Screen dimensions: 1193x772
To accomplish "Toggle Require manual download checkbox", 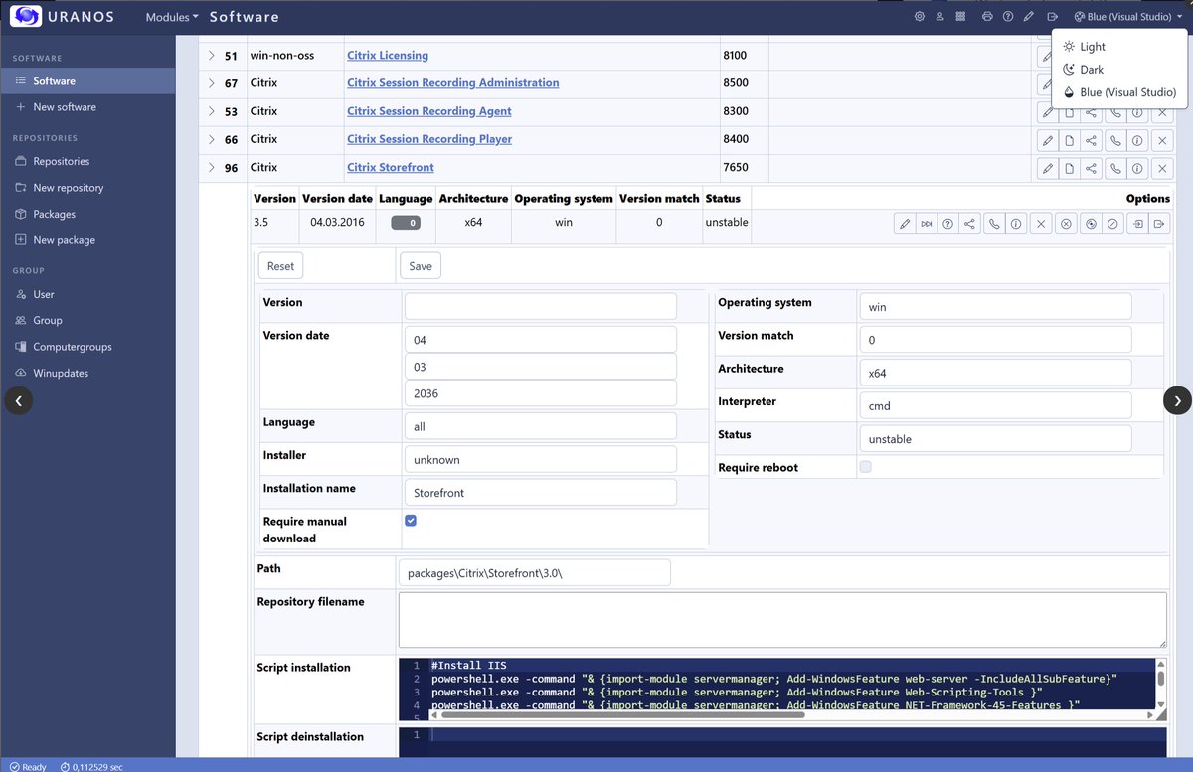I will click(411, 521).
